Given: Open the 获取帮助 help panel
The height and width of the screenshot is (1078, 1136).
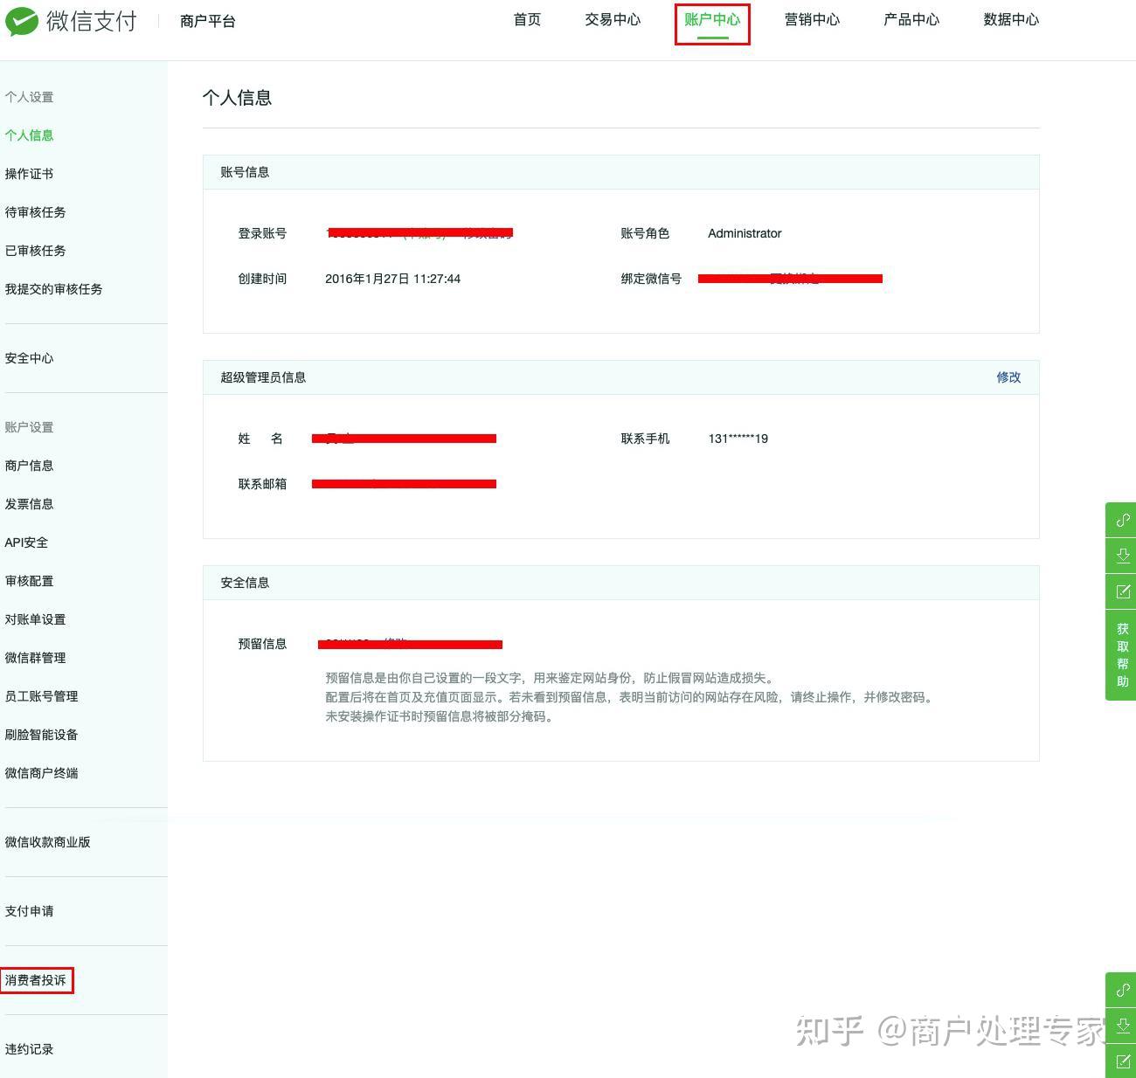Looking at the screenshot, I should [x=1123, y=654].
